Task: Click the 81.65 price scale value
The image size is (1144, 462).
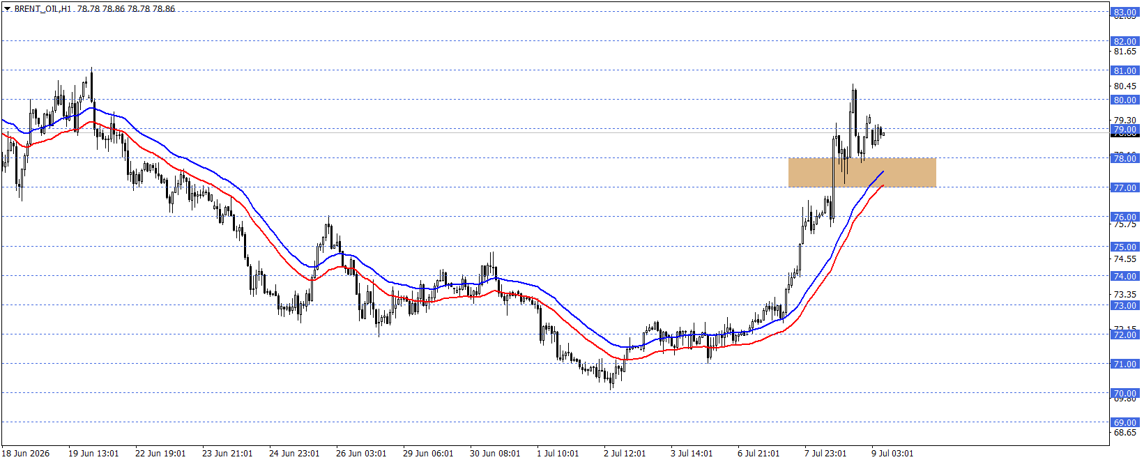Action: tap(1124, 52)
